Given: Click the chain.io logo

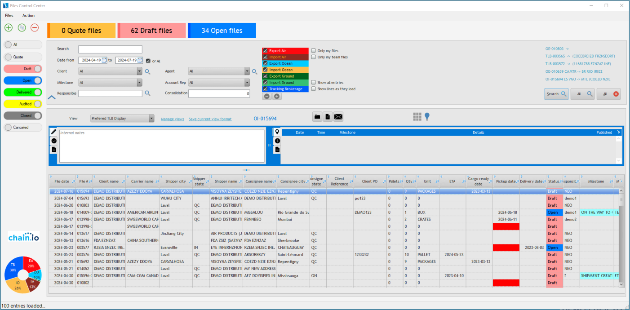Looking at the screenshot, I should [24, 237].
